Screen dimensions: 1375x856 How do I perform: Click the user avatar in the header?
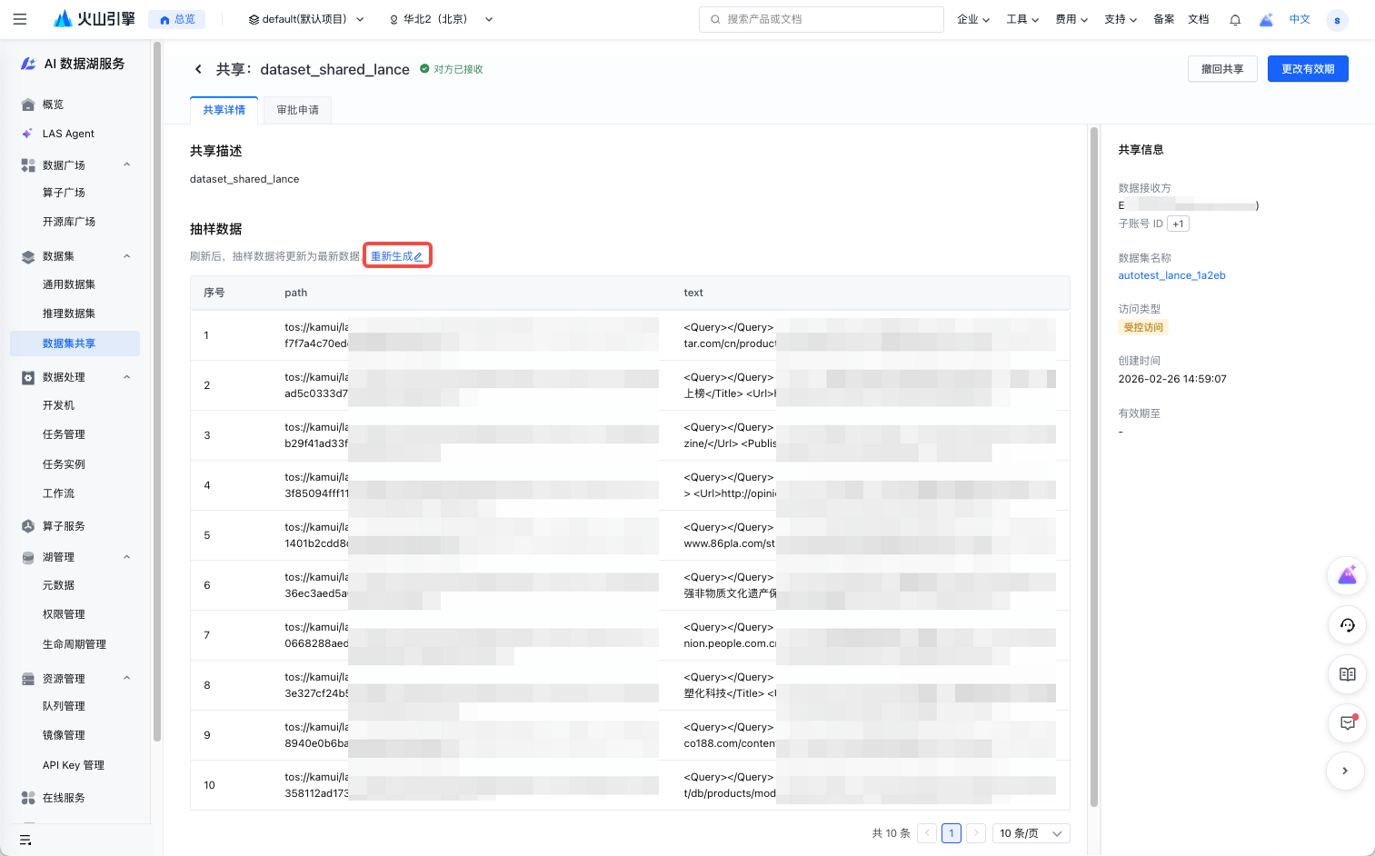coord(1336,20)
